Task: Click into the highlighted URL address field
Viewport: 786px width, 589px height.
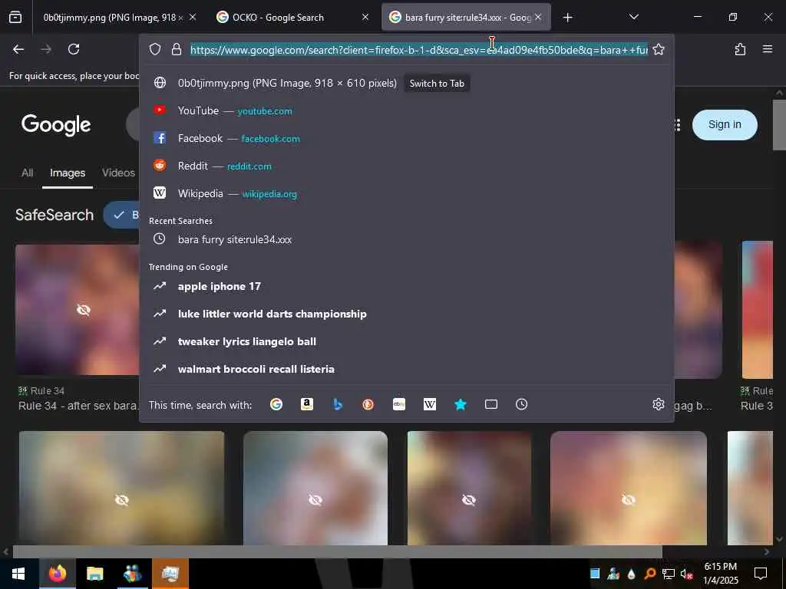Action: coord(419,50)
